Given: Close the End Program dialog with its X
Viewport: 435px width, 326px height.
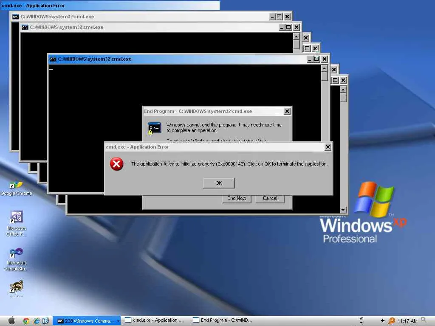Looking at the screenshot, I should pyautogui.click(x=287, y=111).
